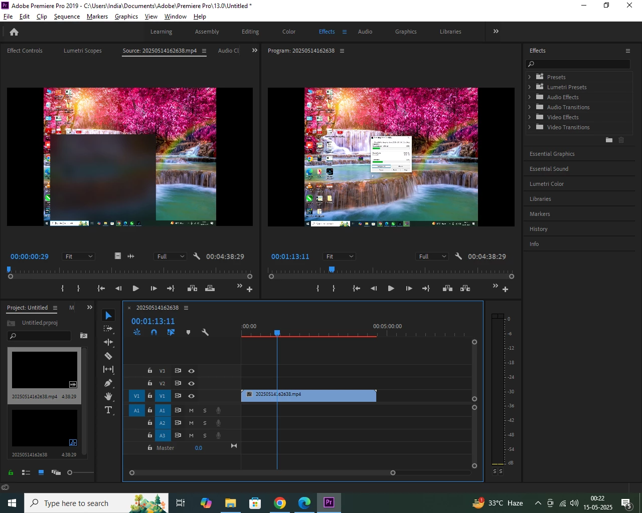Switch Project panel to list view

click(x=26, y=472)
